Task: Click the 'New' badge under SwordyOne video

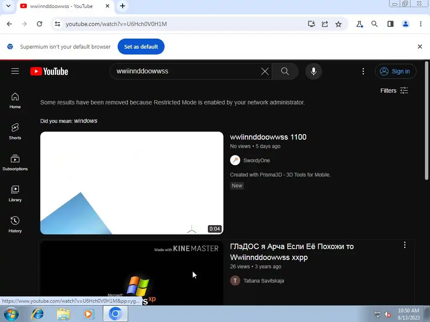Action: (x=237, y=186)
